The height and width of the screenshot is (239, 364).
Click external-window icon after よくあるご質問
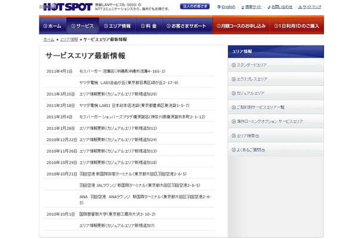(x=263, y=151)
